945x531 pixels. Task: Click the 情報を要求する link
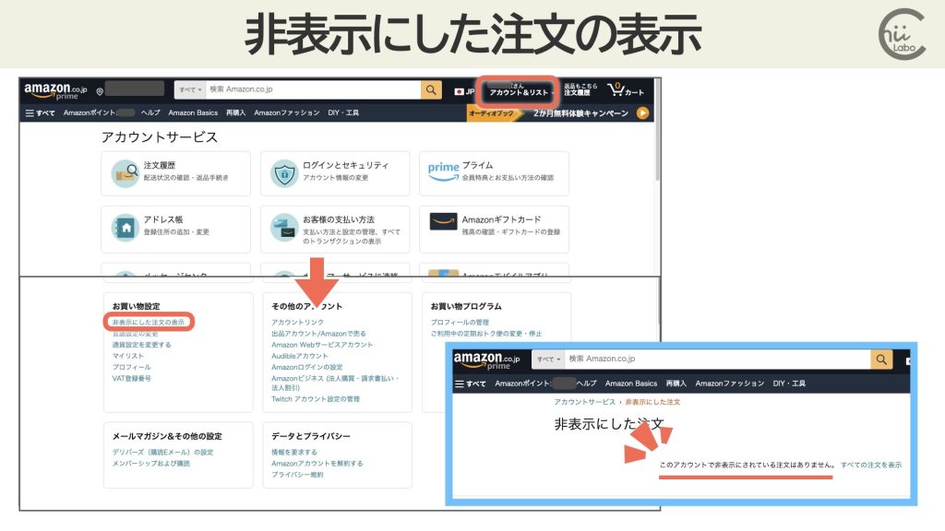click(x=294, y=452)
